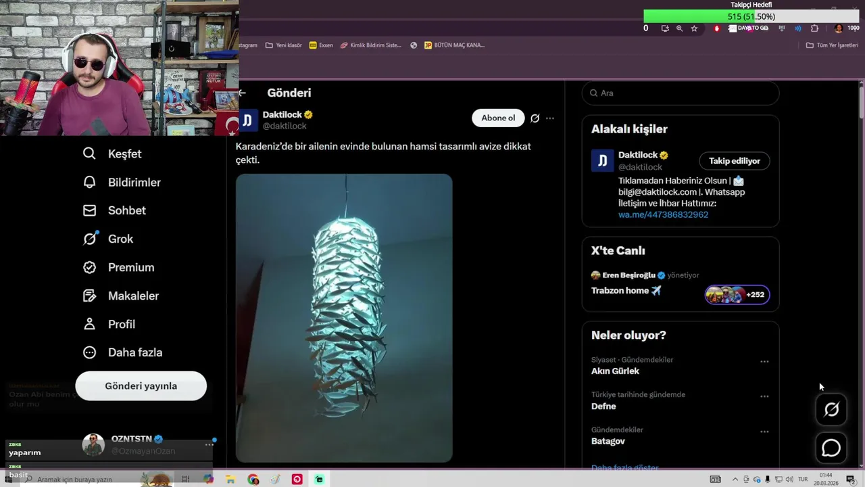Open the Yeni klasör bookmark folder
The height and width of the screenshot is (487, 865).
click(284, 45)
